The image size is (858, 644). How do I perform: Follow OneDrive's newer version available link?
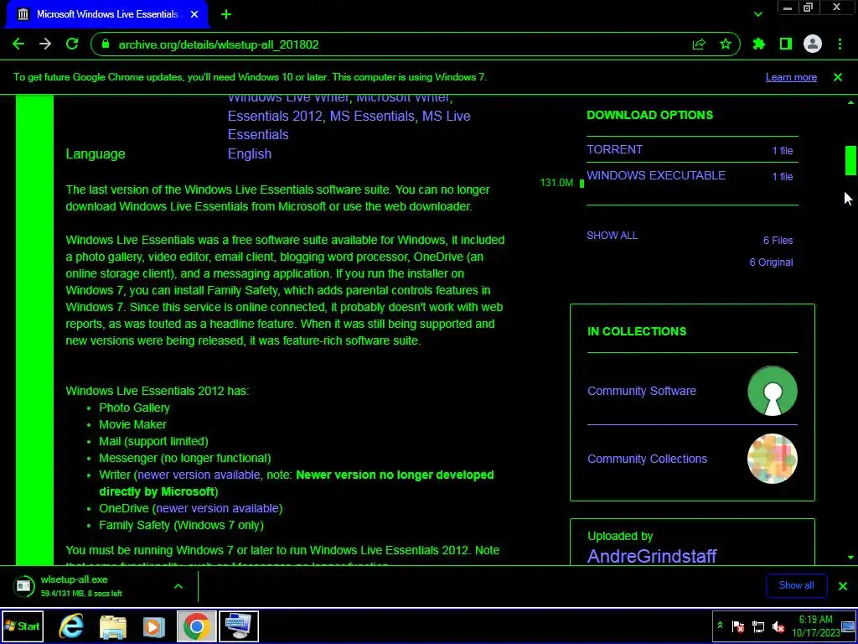point(217,508)
